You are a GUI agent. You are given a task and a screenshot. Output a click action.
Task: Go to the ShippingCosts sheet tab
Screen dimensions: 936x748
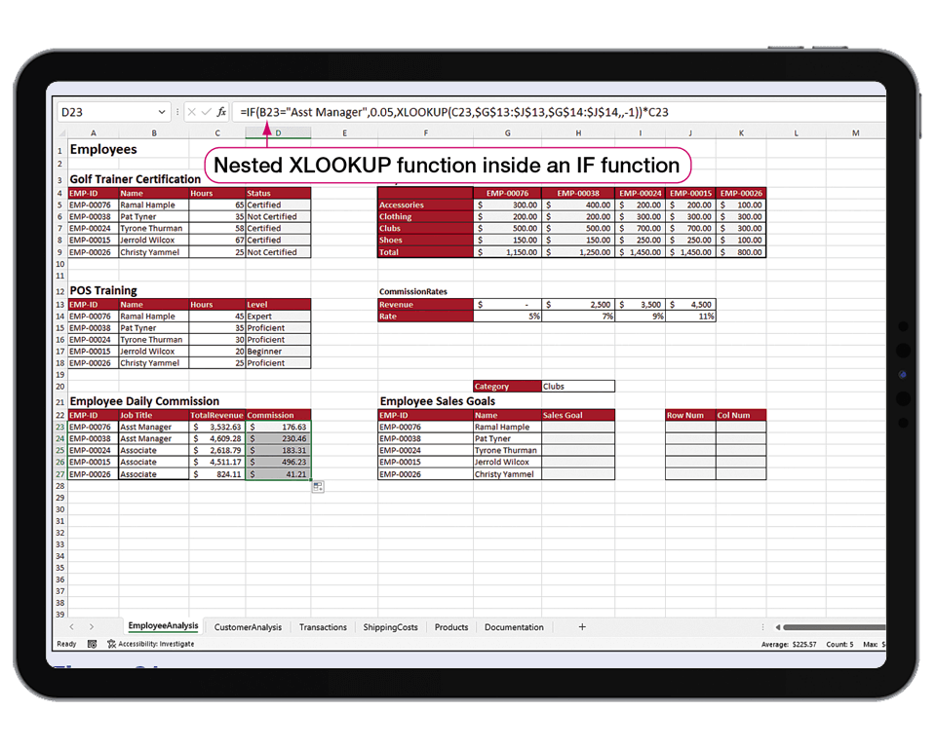pyautogui.click(x=390, y=627)
